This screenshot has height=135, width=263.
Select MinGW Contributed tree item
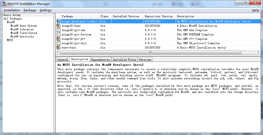24,33
